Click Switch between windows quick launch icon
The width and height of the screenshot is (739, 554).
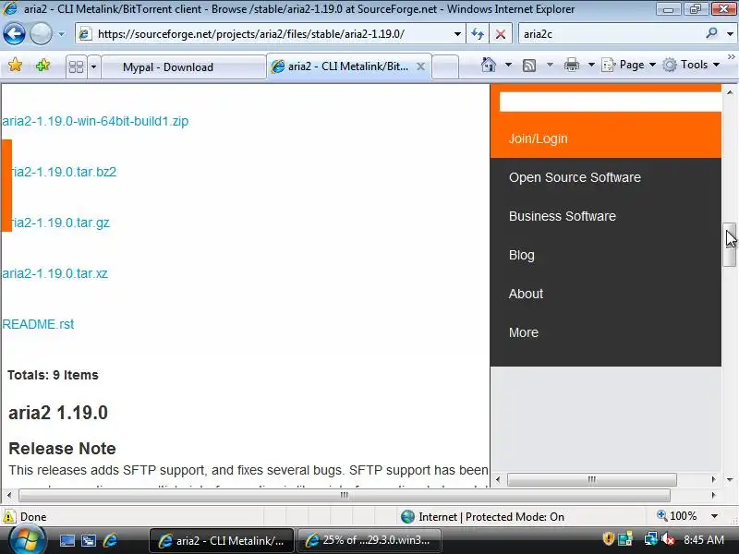point(88,541)
